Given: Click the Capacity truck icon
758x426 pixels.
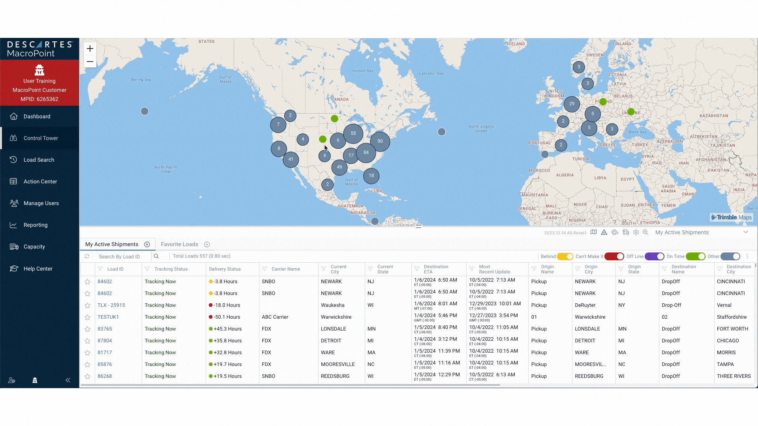Looking at the screenshot, I should 14,247.
